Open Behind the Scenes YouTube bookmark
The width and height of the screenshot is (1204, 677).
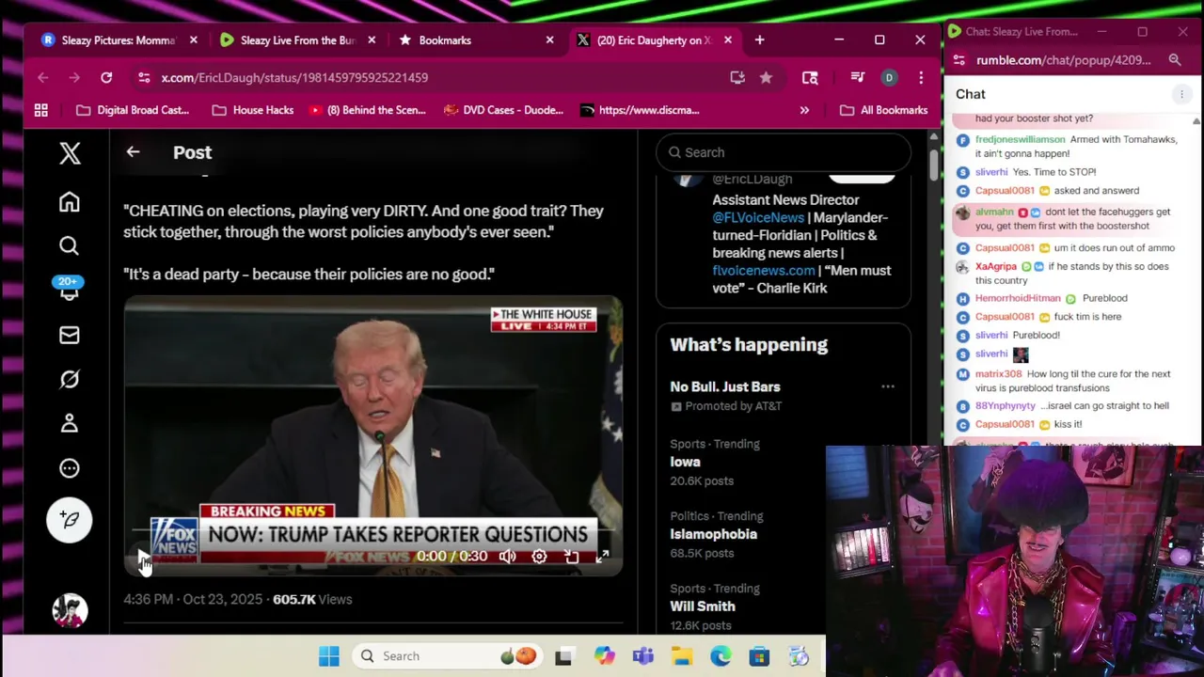(x=368, y=110)
